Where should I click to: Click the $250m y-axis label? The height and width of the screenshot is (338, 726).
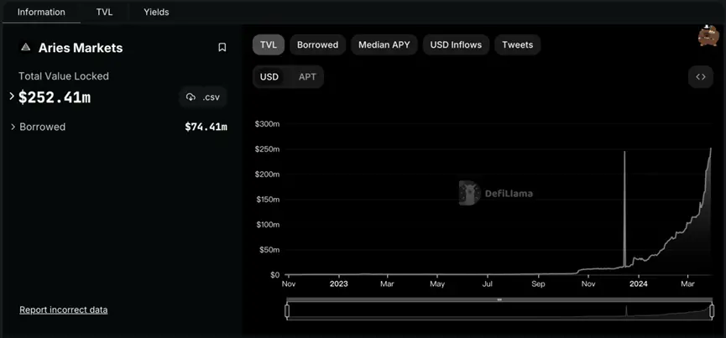pyautogui.click(x=267, y=149)
